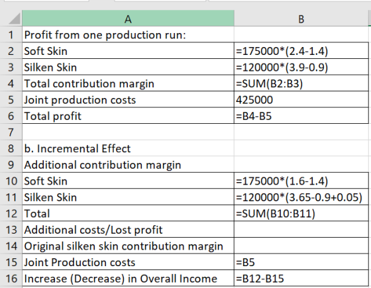
Task: Click 'Silken Skin' cell in row 11
Action: 128,197
